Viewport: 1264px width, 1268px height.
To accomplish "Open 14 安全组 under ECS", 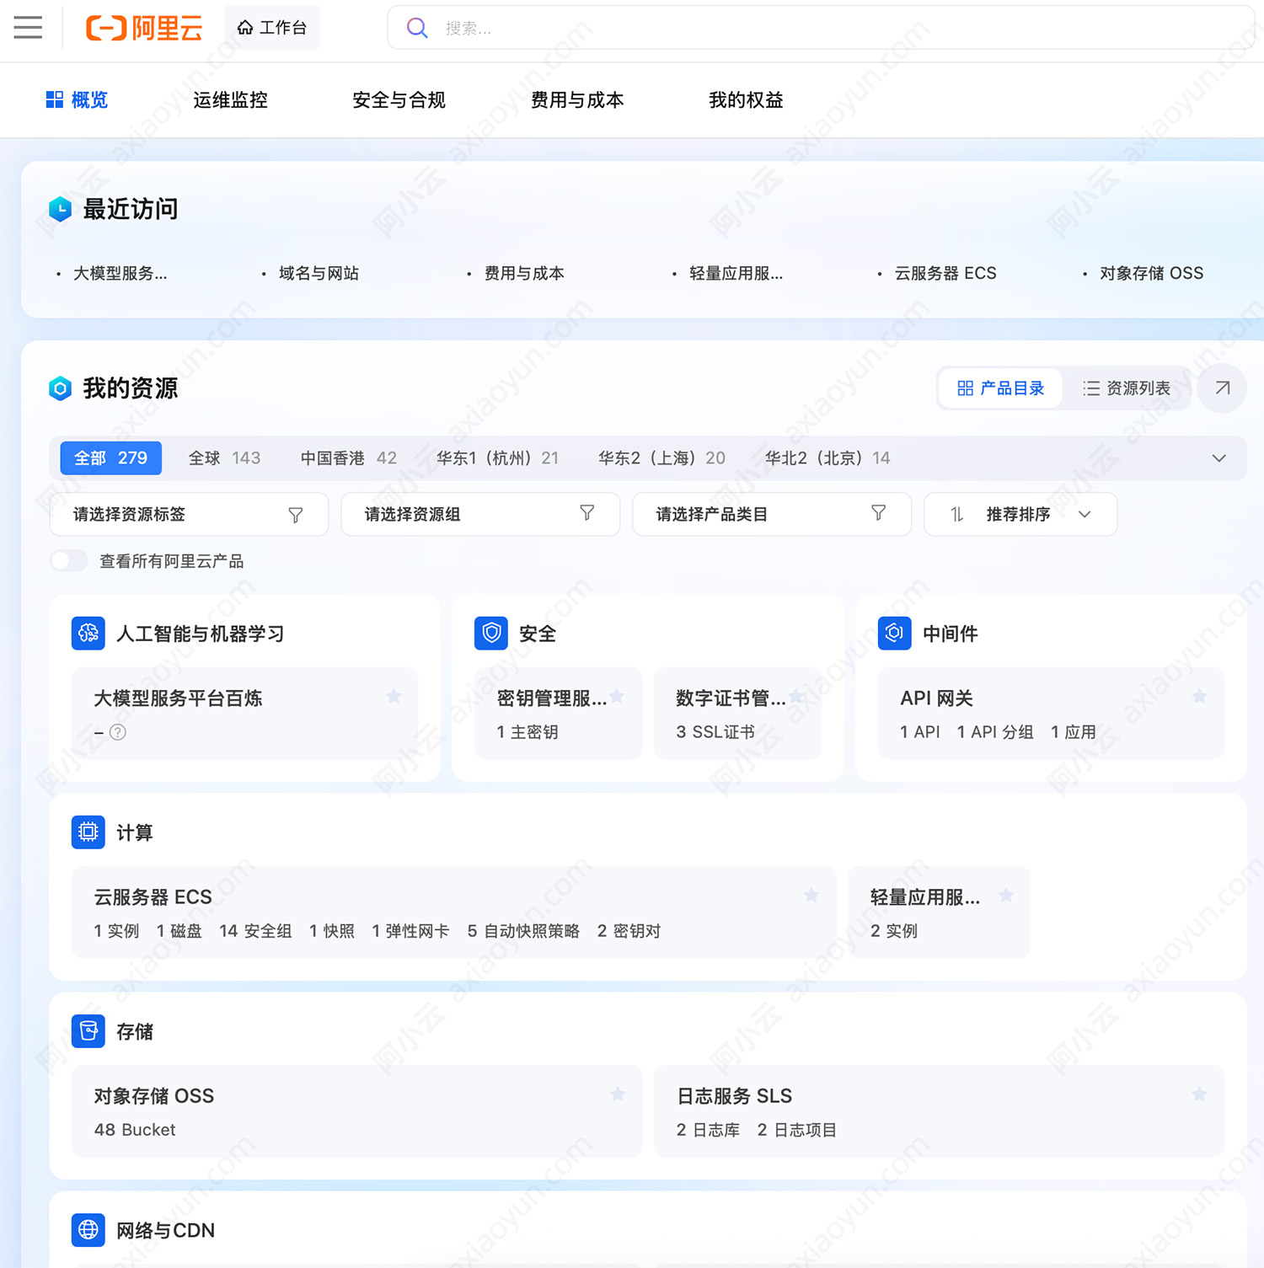I will pos(255,931).
